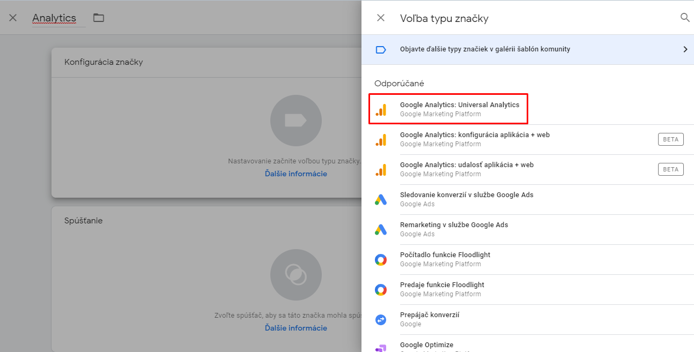Click icon for udalosť aplikácia + web
This screenshot has height=352, width=694.
point(381,170)
